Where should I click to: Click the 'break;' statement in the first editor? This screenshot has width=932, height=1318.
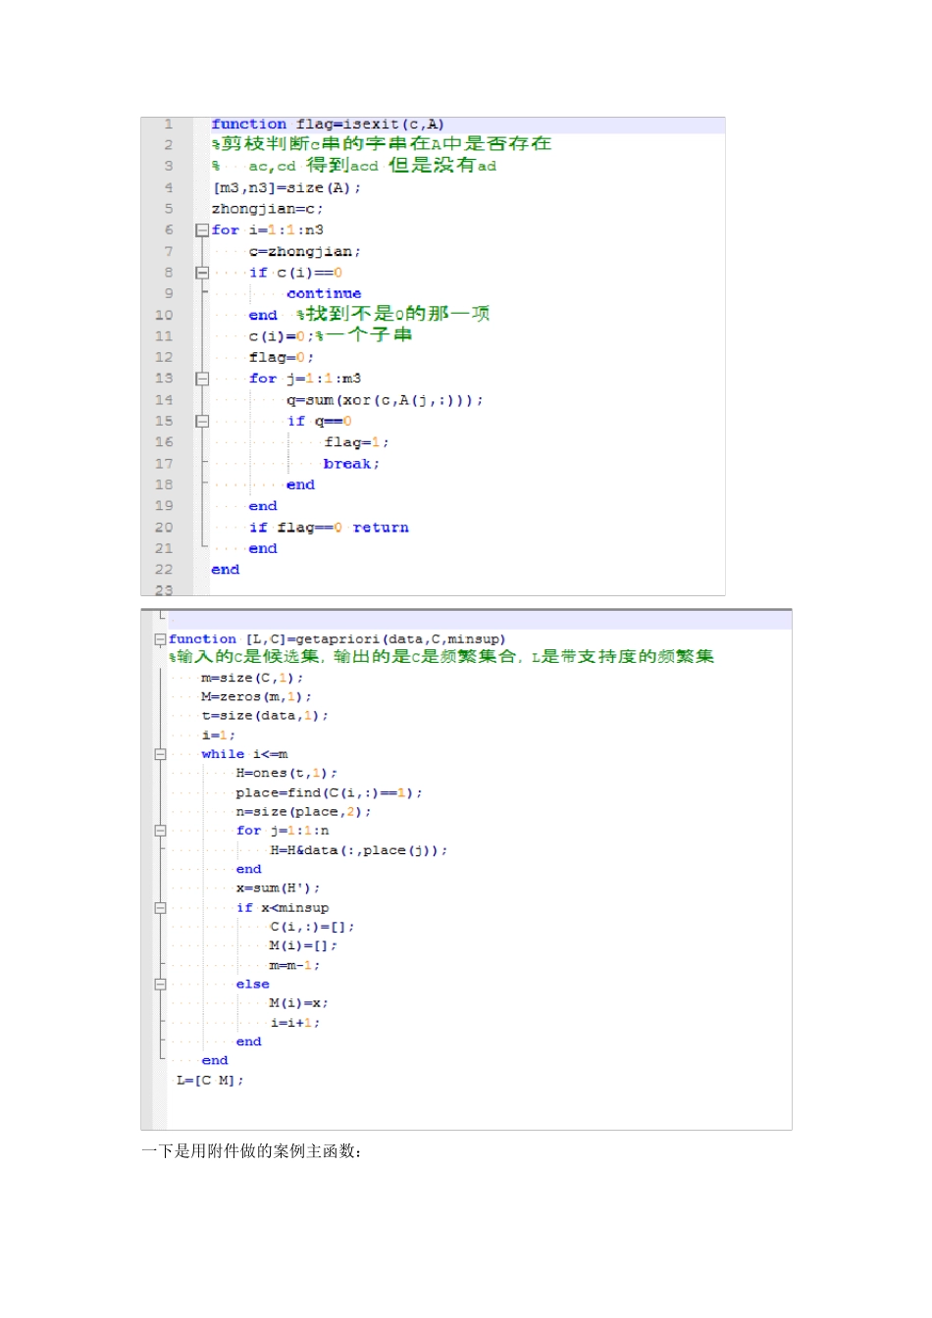click(351, 464)
